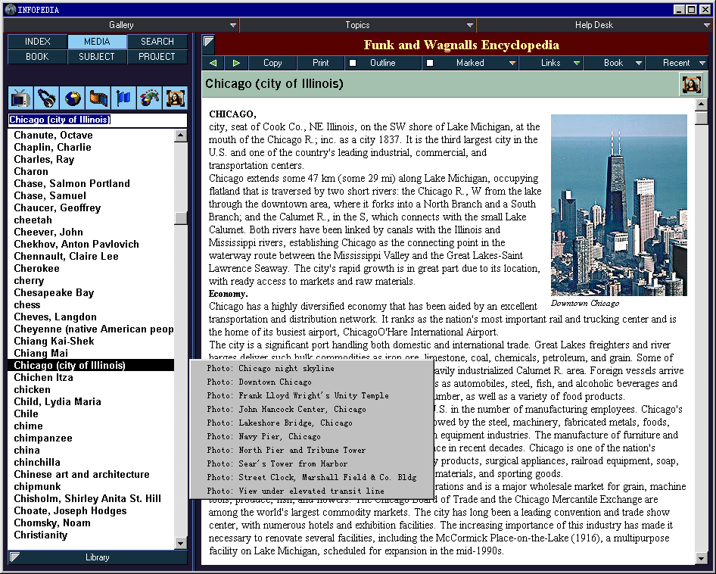Expand the Book dropdown in toolbar
This screenshot has height=574, width=716.
pyautogui.click(x=614, y=63)
